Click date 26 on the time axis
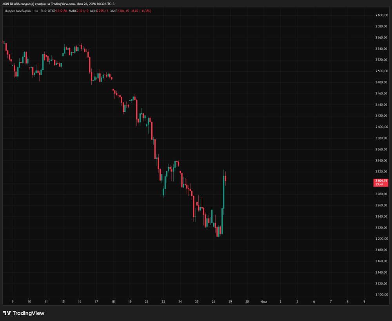Viewport: 392px width, 321px height. pos(214,302)
